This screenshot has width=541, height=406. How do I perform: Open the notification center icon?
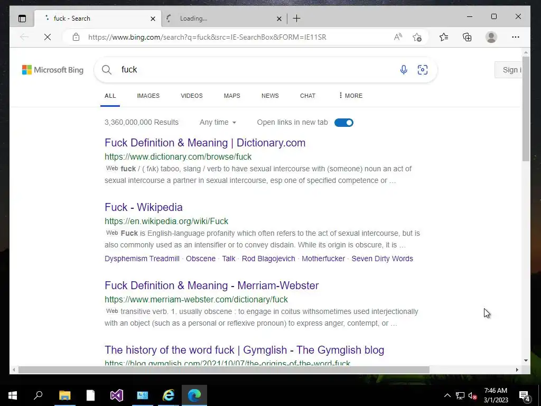click(x=525, y=396)
